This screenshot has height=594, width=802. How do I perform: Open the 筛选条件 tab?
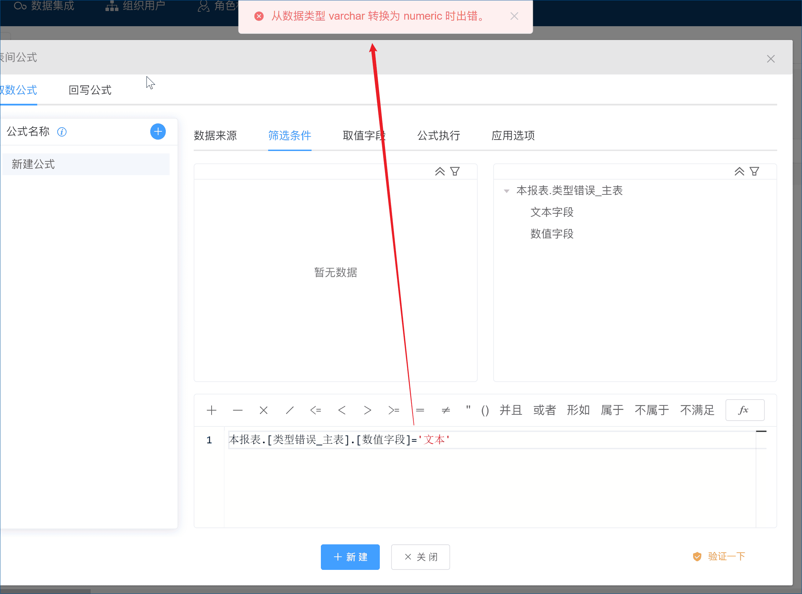[x=290, y=135]
